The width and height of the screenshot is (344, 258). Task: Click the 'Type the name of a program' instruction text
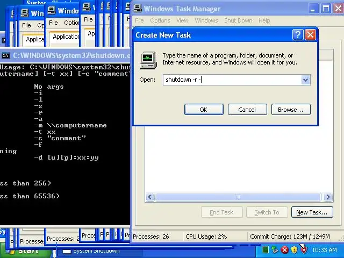[230, 59]
